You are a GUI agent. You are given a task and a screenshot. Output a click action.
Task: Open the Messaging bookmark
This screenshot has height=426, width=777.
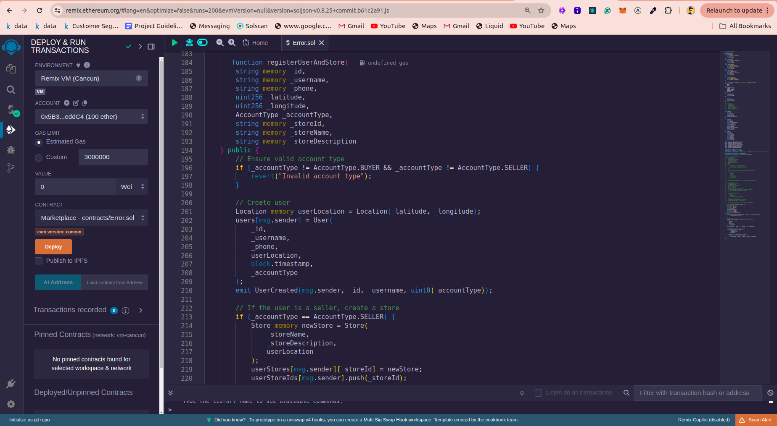[x=210, y=26]
